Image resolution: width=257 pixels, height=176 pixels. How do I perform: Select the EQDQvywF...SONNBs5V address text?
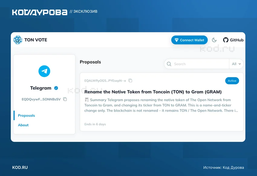(41, 99)
